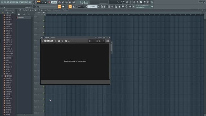Click the question mark help icon
This screenshot has height=116, width=206.
tap(137, 2)
